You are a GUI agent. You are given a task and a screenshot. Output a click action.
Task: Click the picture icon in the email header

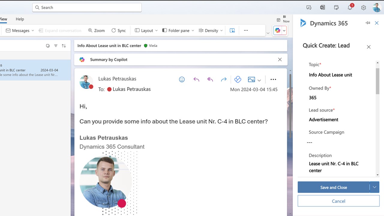pos(251,79)
